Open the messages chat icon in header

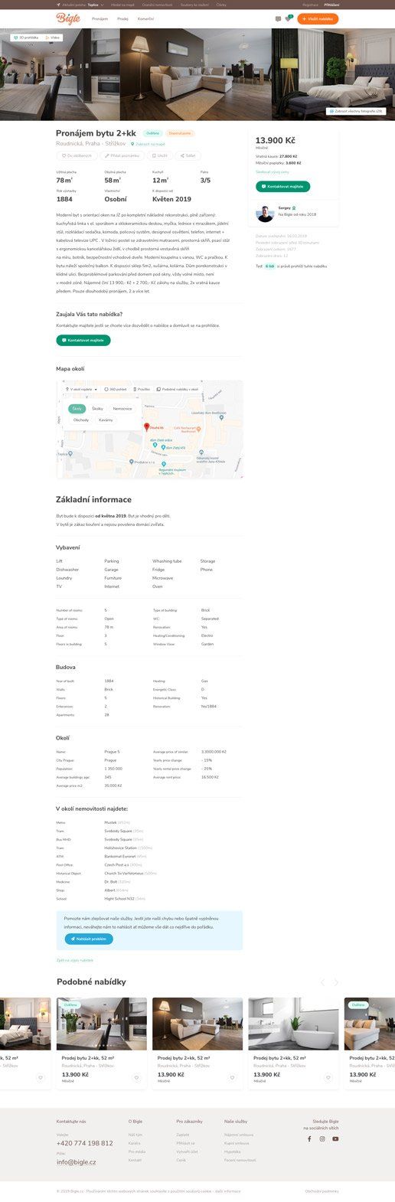[279, 19]
